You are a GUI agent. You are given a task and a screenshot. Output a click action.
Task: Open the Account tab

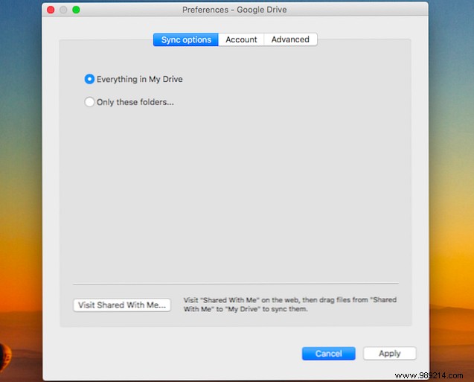tap(241, 39)
